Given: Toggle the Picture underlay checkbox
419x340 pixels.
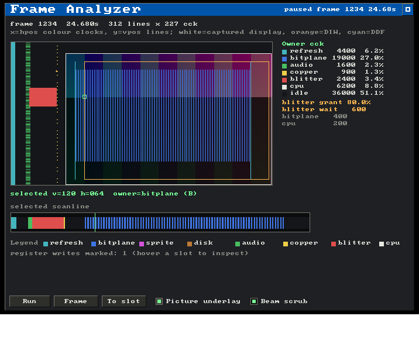Looking at the screenshot, I should 159,301.
